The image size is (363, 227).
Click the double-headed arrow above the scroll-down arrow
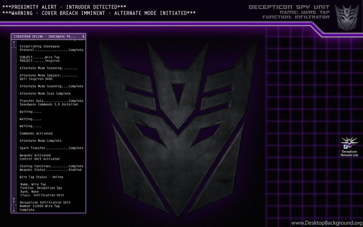coord(14,200)
